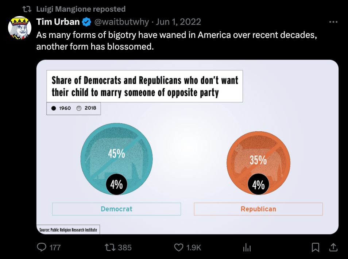Image resolution: width=348 pixels, height=259 pixels.
Task: Share the tweet
Action: point(333,247)
